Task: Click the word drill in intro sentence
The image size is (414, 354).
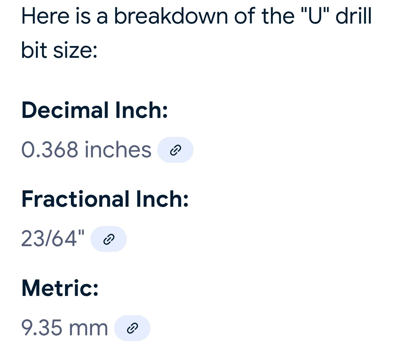Action: click(x=354, y=16)
